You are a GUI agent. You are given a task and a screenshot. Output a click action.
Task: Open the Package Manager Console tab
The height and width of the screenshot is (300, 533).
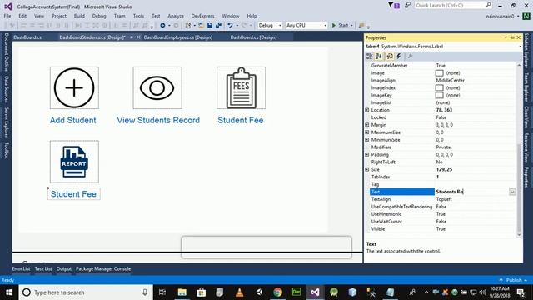(x=103, y=268)
